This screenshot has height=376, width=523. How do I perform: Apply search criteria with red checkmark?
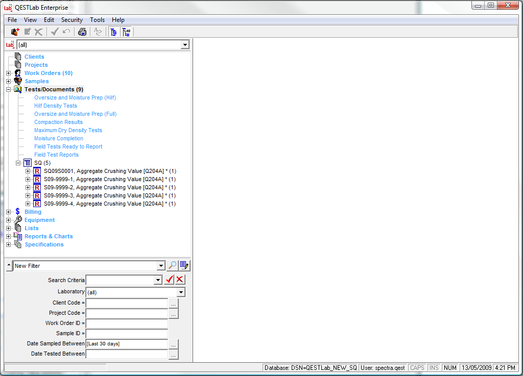[170, 280]
